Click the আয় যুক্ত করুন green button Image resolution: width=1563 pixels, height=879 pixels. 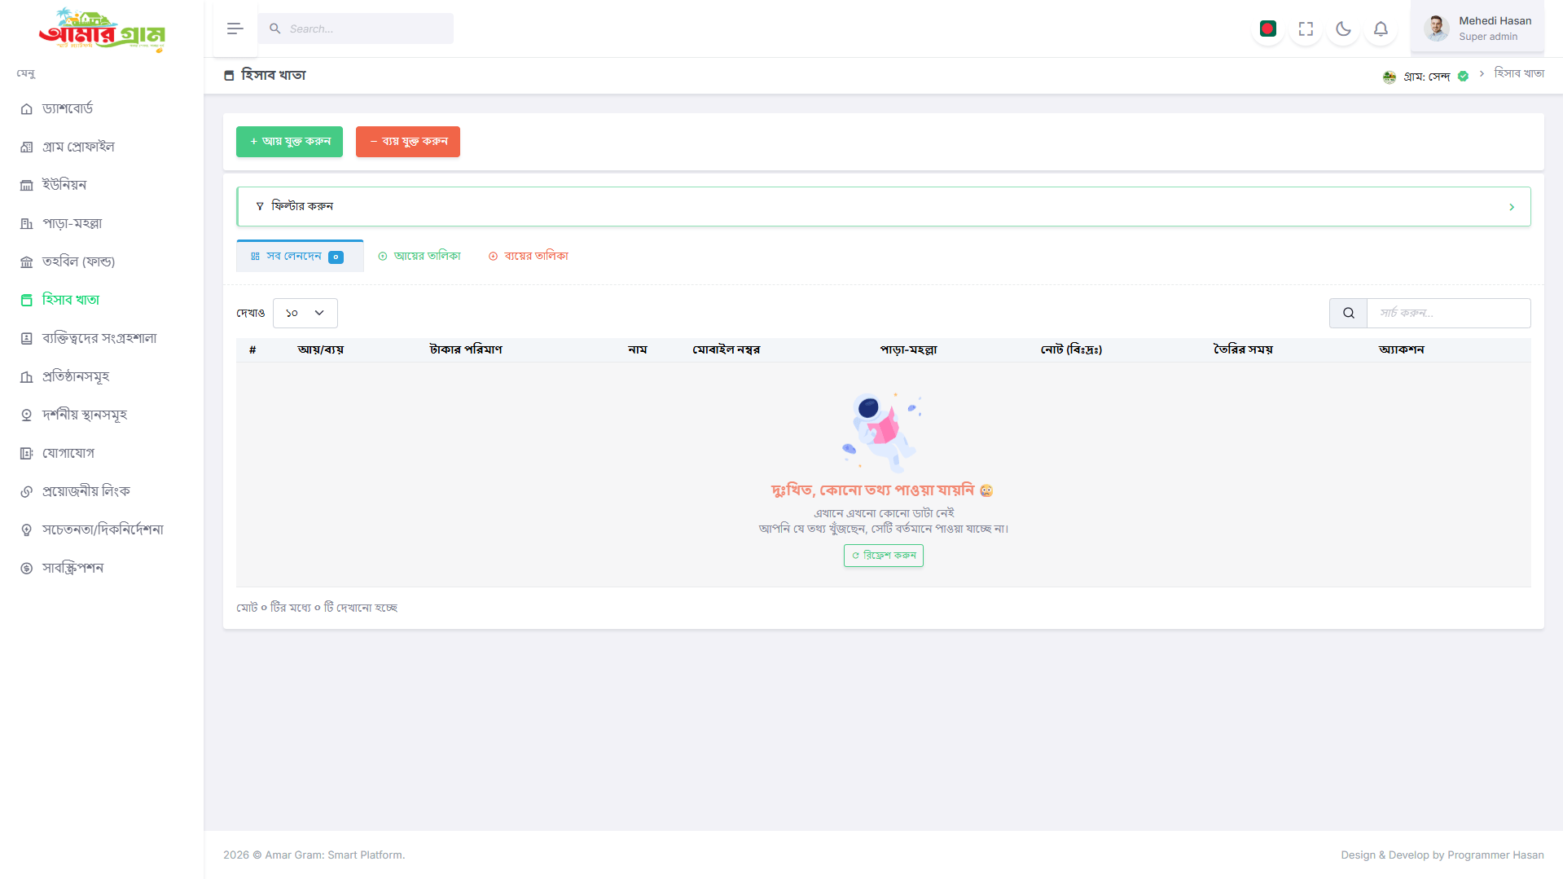coord(289,142)
